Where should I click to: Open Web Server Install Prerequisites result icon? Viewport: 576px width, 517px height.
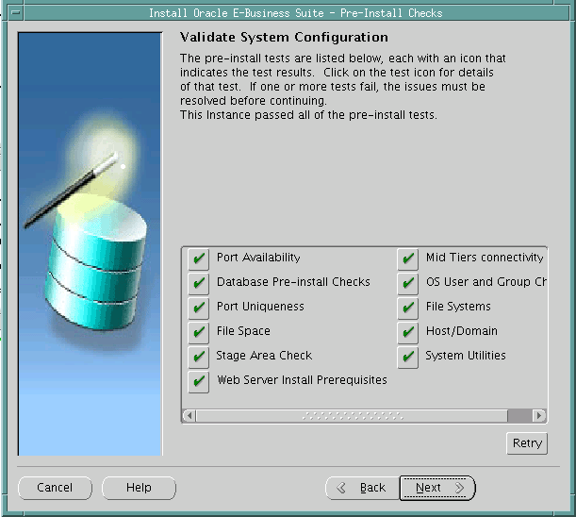[198, 382]
